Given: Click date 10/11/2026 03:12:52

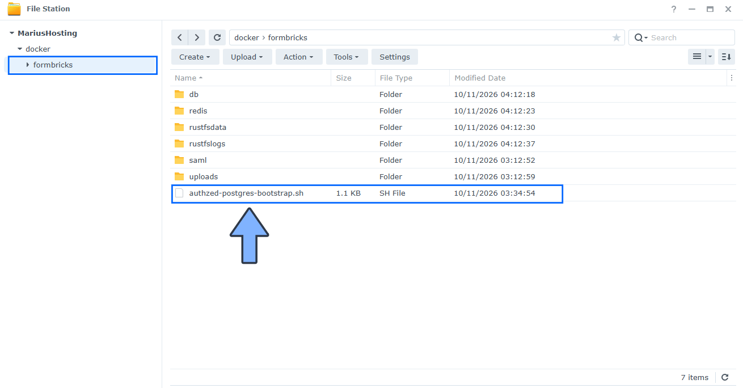Looking at the screenshot, I should 495,160.
